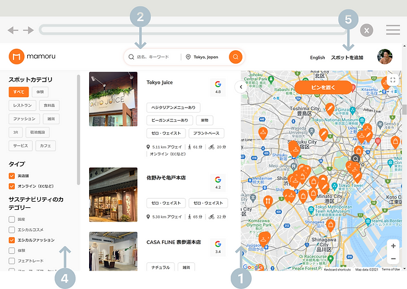Uncheck the 実店舗 type checkbox
407x289 pixels.
point(12,176)
